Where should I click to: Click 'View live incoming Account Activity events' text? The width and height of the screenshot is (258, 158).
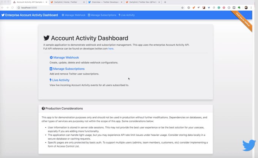(89, 85)
